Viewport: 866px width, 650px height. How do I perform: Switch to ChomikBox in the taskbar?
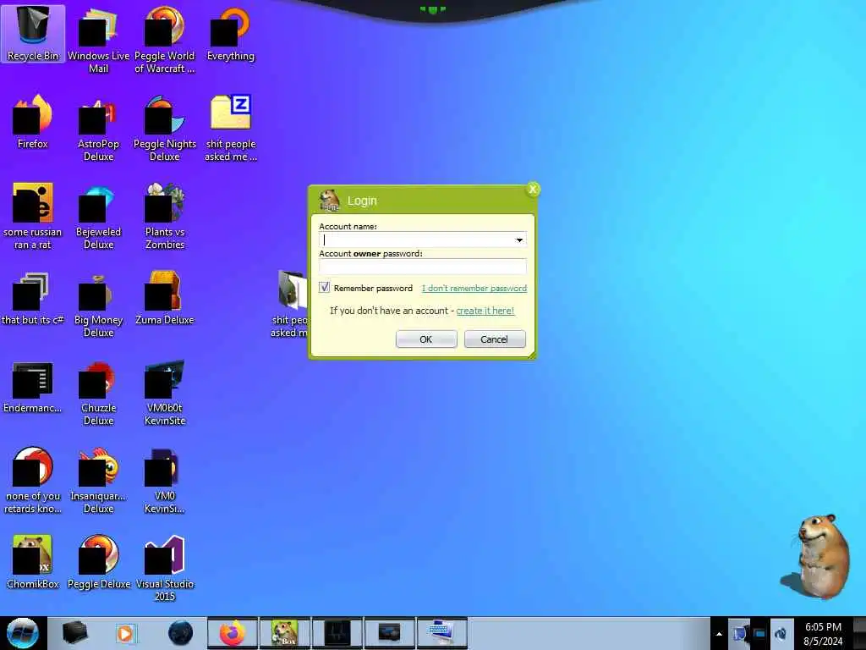[x=285, y=633]
